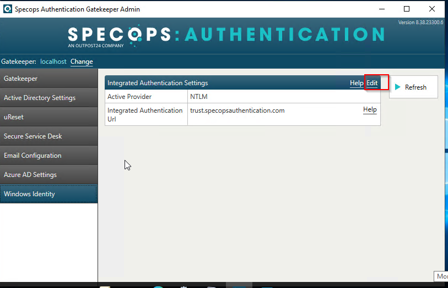Change the Gatekeeper server
The width and height of the screenshot is (448, 288).
point(82,62)
